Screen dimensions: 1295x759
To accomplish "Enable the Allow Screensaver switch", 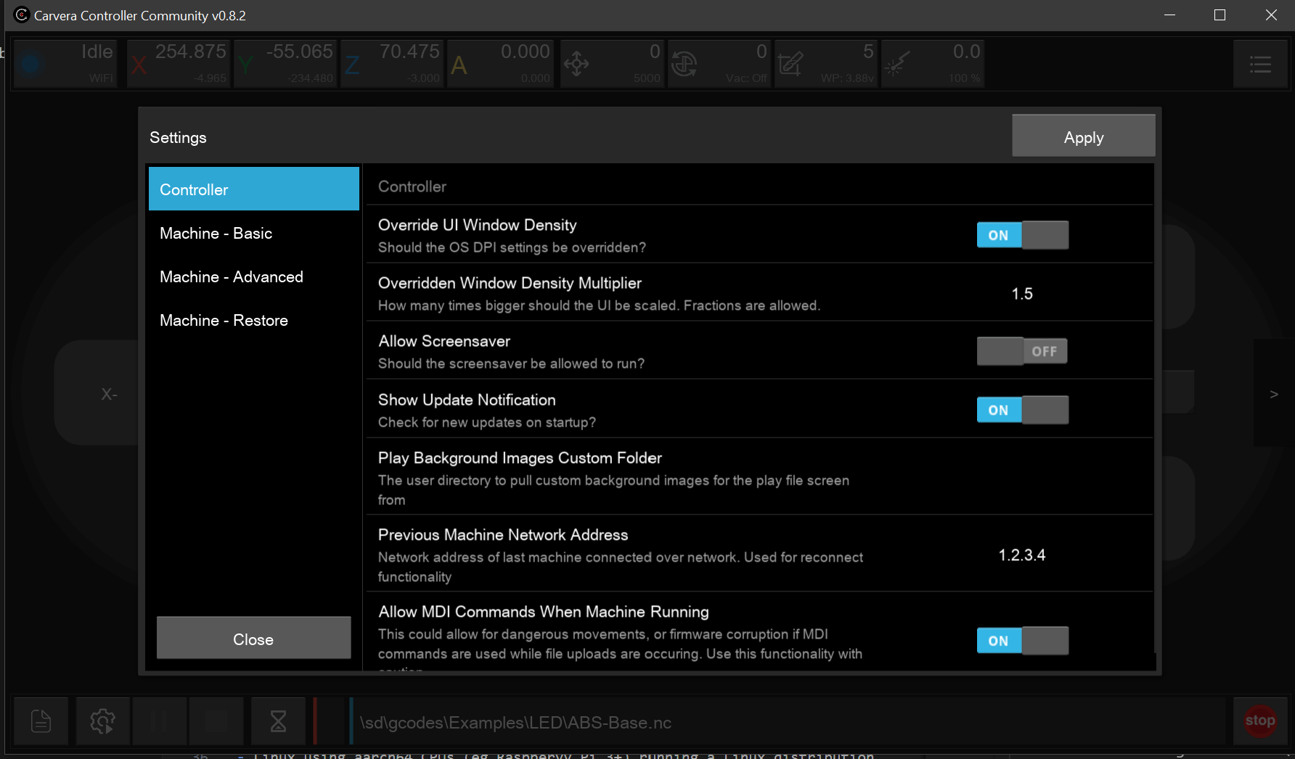I will pyautogui.click(x=1022, y=351).
